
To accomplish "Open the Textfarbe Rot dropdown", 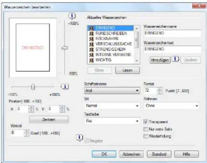I will coord(112,121).
